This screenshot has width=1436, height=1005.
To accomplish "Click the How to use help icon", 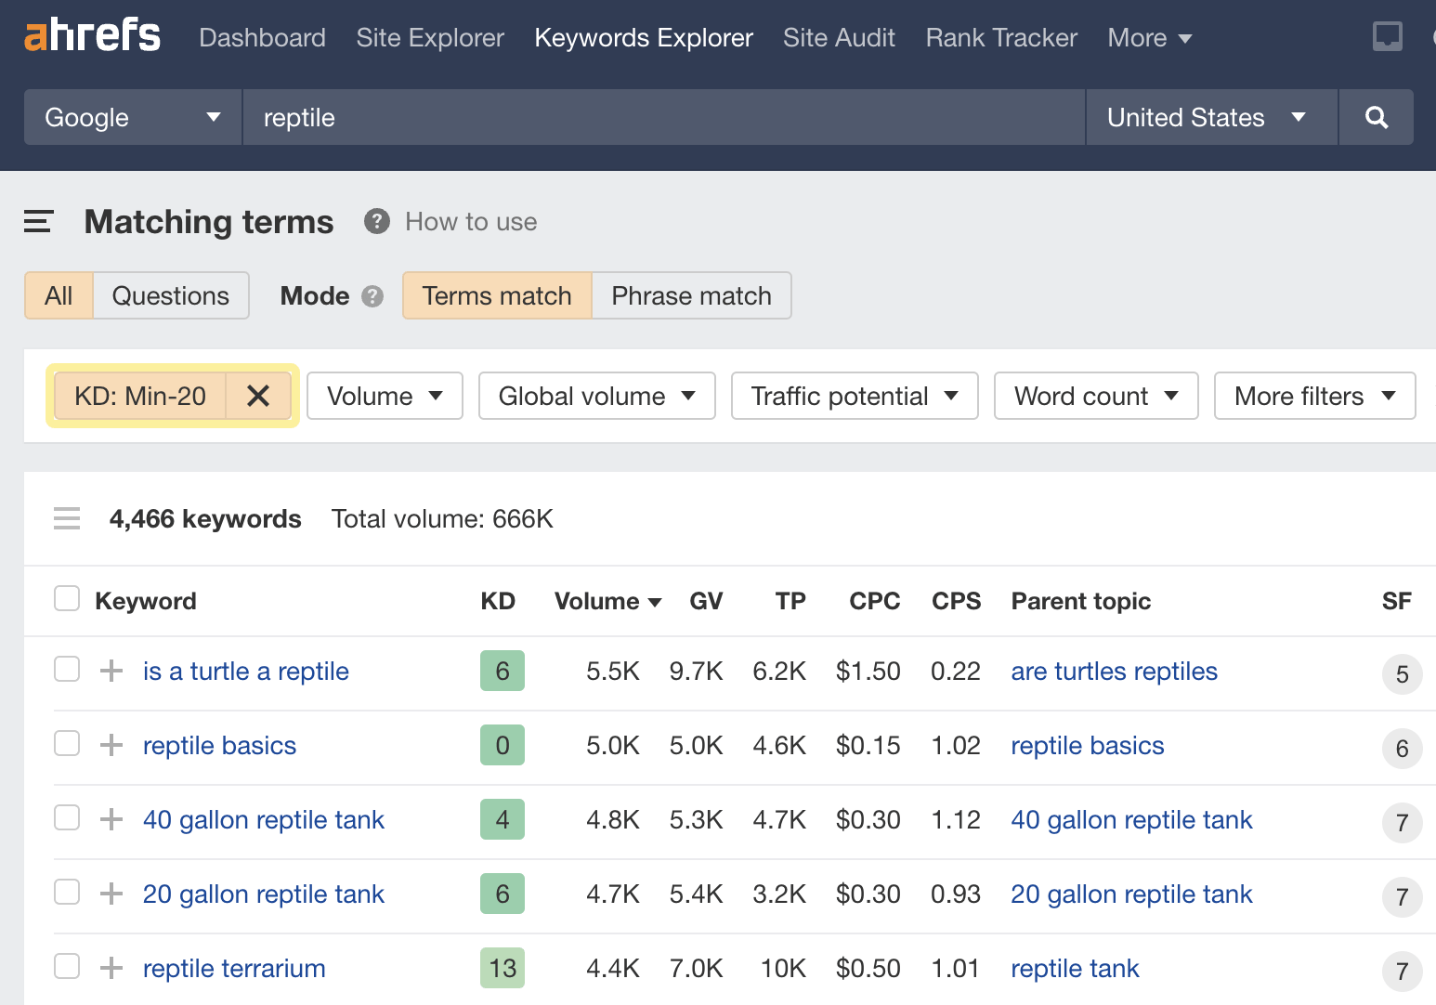I will click(376, 221).
